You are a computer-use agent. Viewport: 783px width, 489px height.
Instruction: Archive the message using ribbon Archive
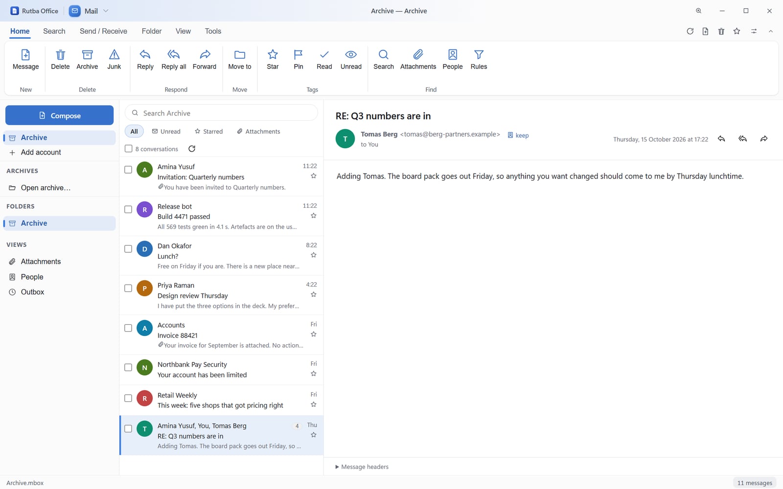(87, 60)
